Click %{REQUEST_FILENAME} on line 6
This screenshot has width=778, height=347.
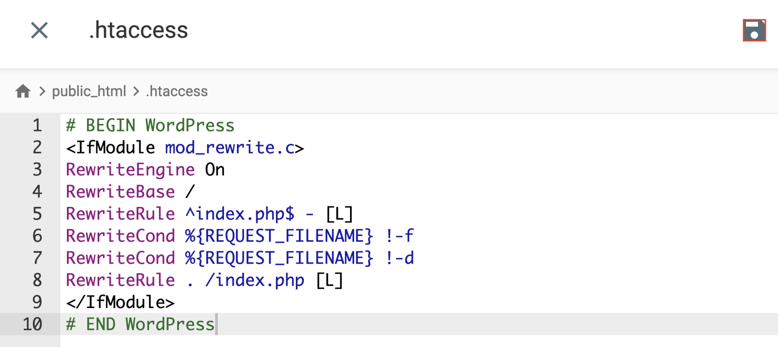(x=278, y=236)
